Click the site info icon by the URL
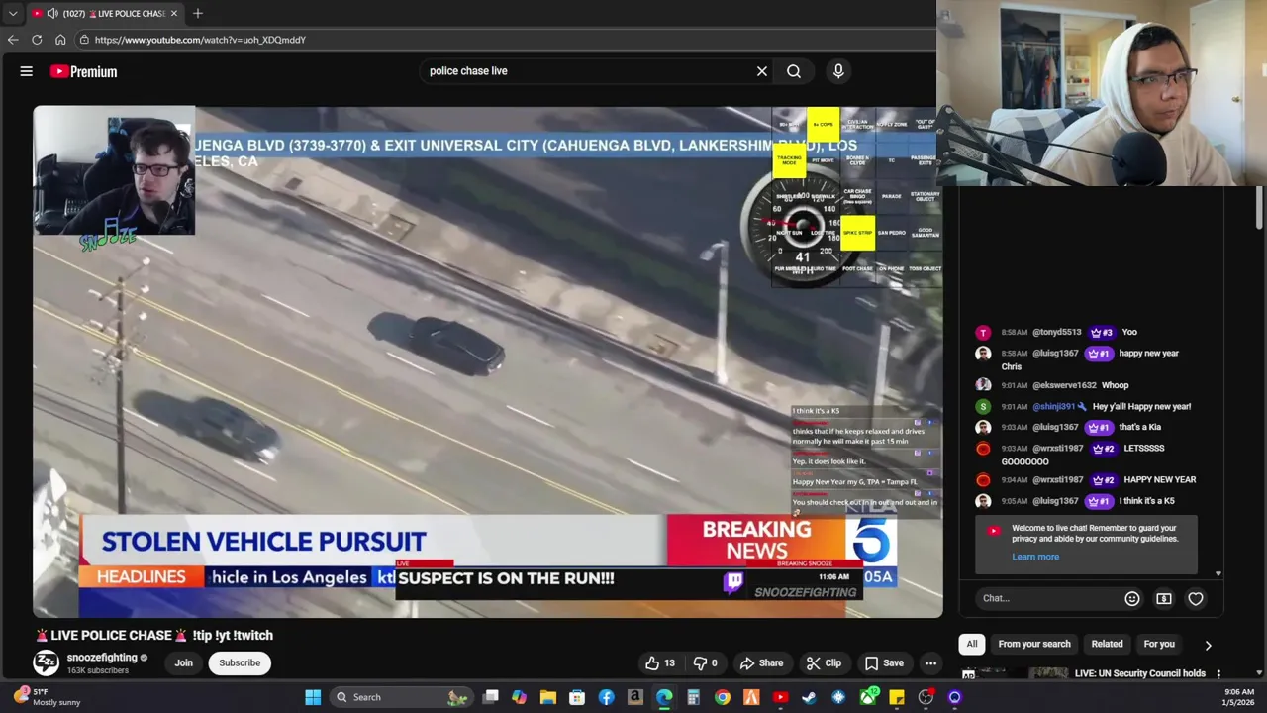 [84, 40]
